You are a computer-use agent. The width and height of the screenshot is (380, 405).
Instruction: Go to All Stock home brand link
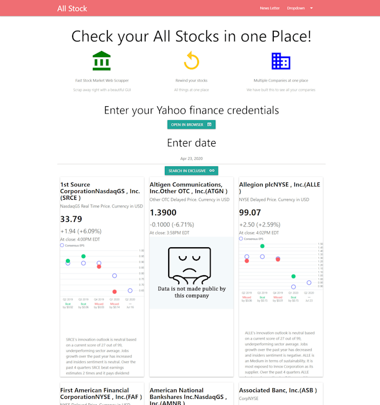click(72, 8)
